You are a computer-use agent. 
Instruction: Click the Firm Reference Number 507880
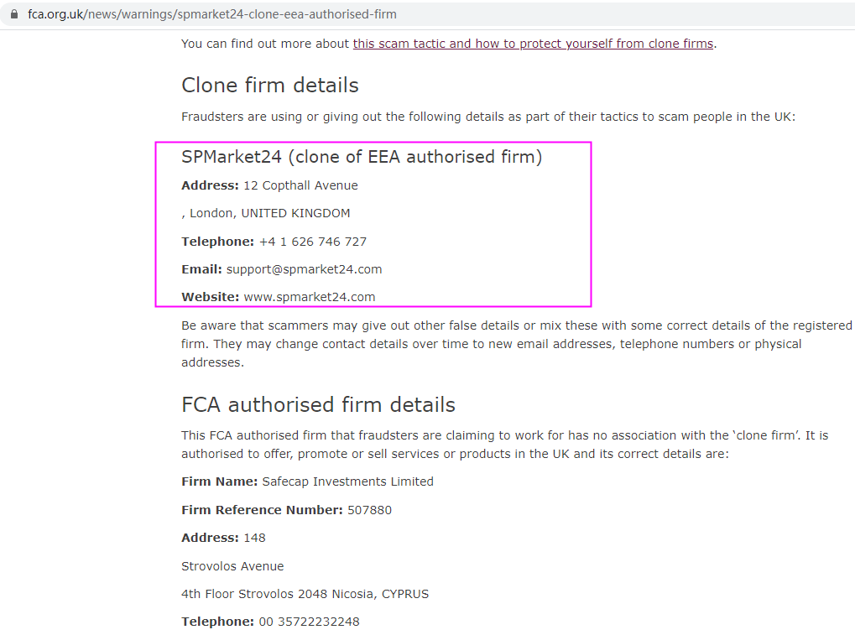point(369,510)
